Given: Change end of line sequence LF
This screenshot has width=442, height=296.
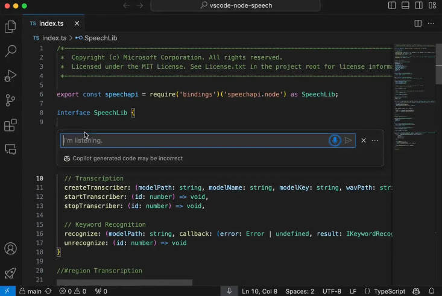Looking at the screenshot, I should pyautogui.click(x=353, y=291).
